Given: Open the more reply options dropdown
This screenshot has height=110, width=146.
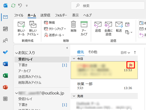Looking at the screenshot, I should tap(129, 32).
